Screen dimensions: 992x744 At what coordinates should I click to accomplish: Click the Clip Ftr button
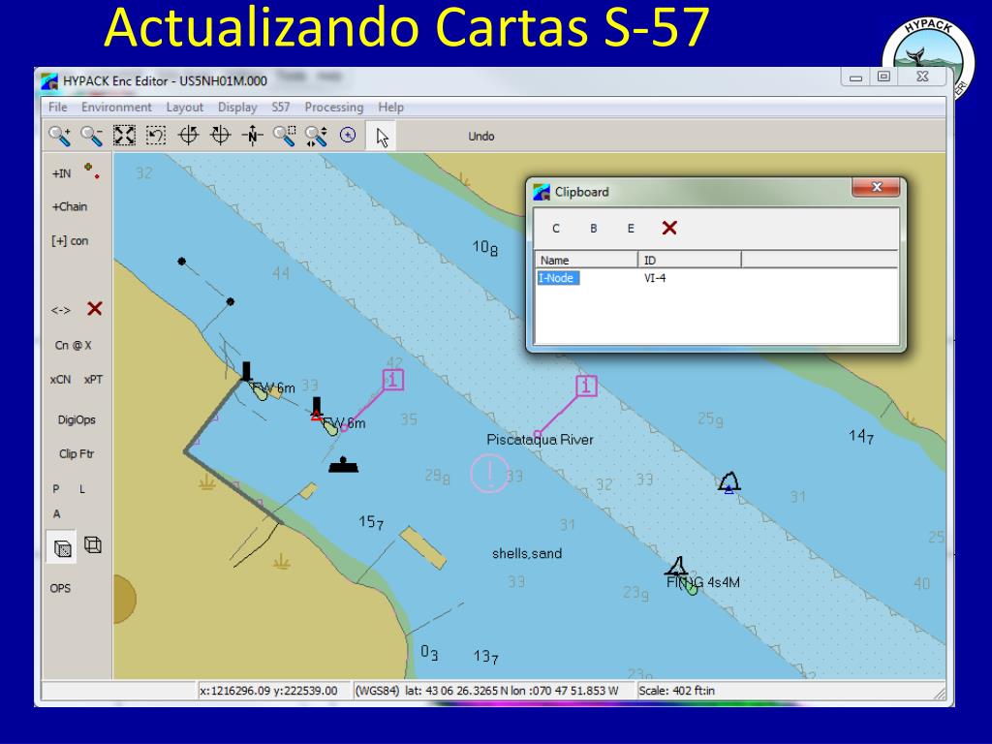tap(77, 454)
